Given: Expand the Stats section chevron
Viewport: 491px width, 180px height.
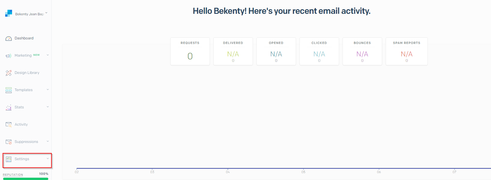Looking at the screenshot, I should 47,107.
